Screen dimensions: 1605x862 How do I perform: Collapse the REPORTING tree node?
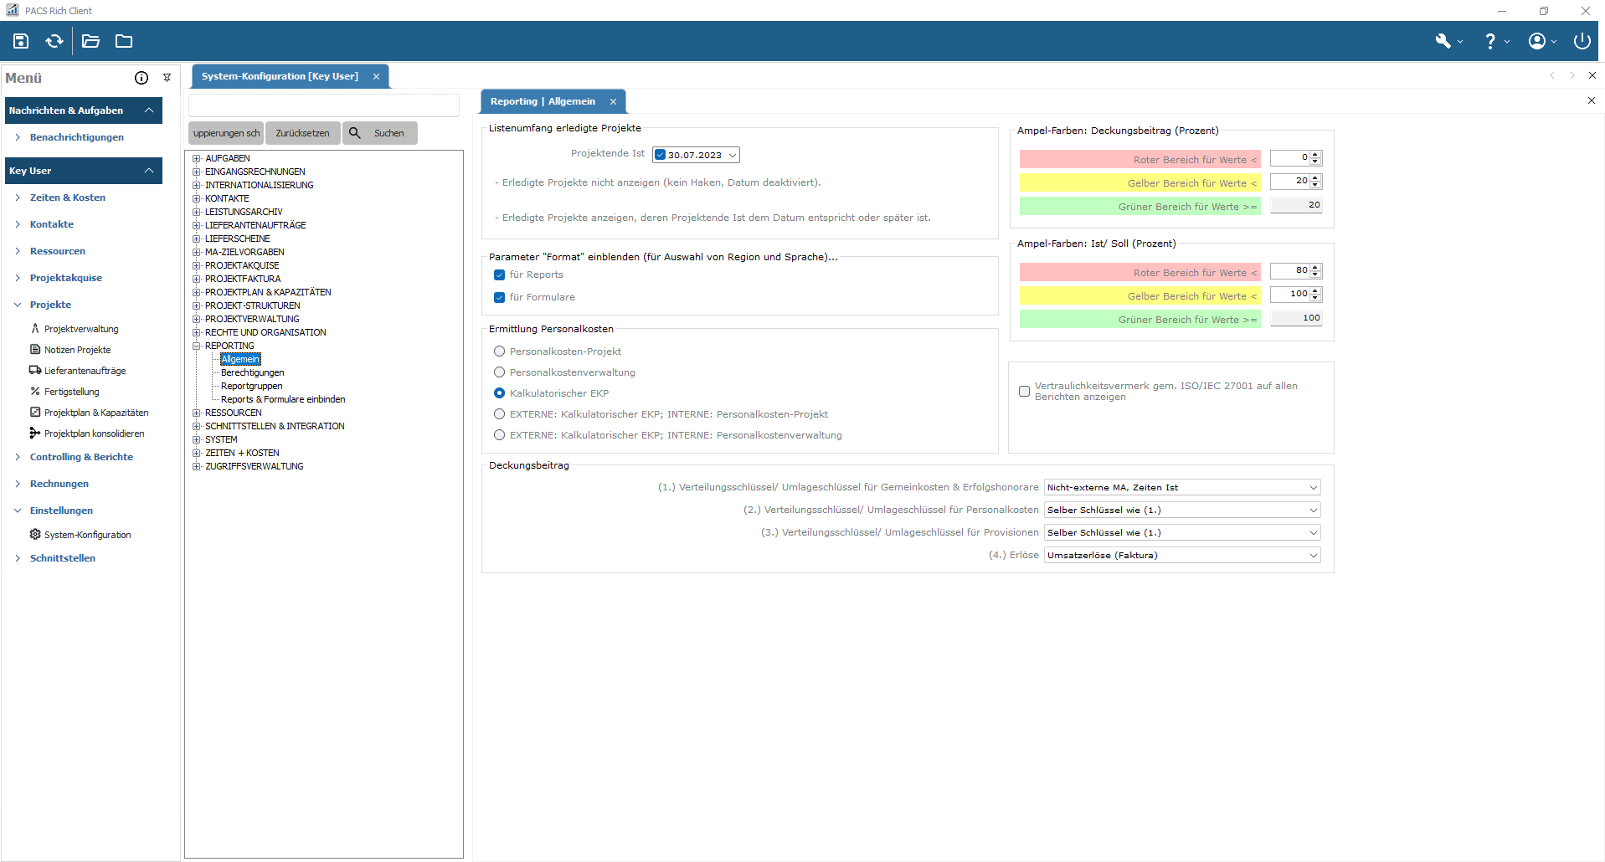196,346
